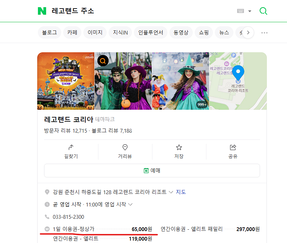Expand keyboard input dropdown arrow

(x=250, y=11)
